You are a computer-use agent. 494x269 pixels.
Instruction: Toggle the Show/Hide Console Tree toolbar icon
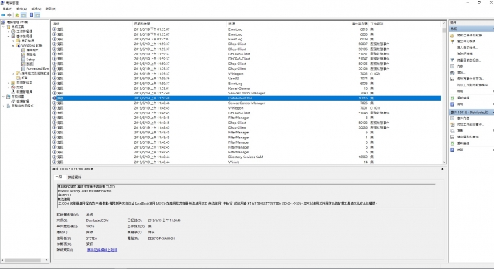point(23,15)
